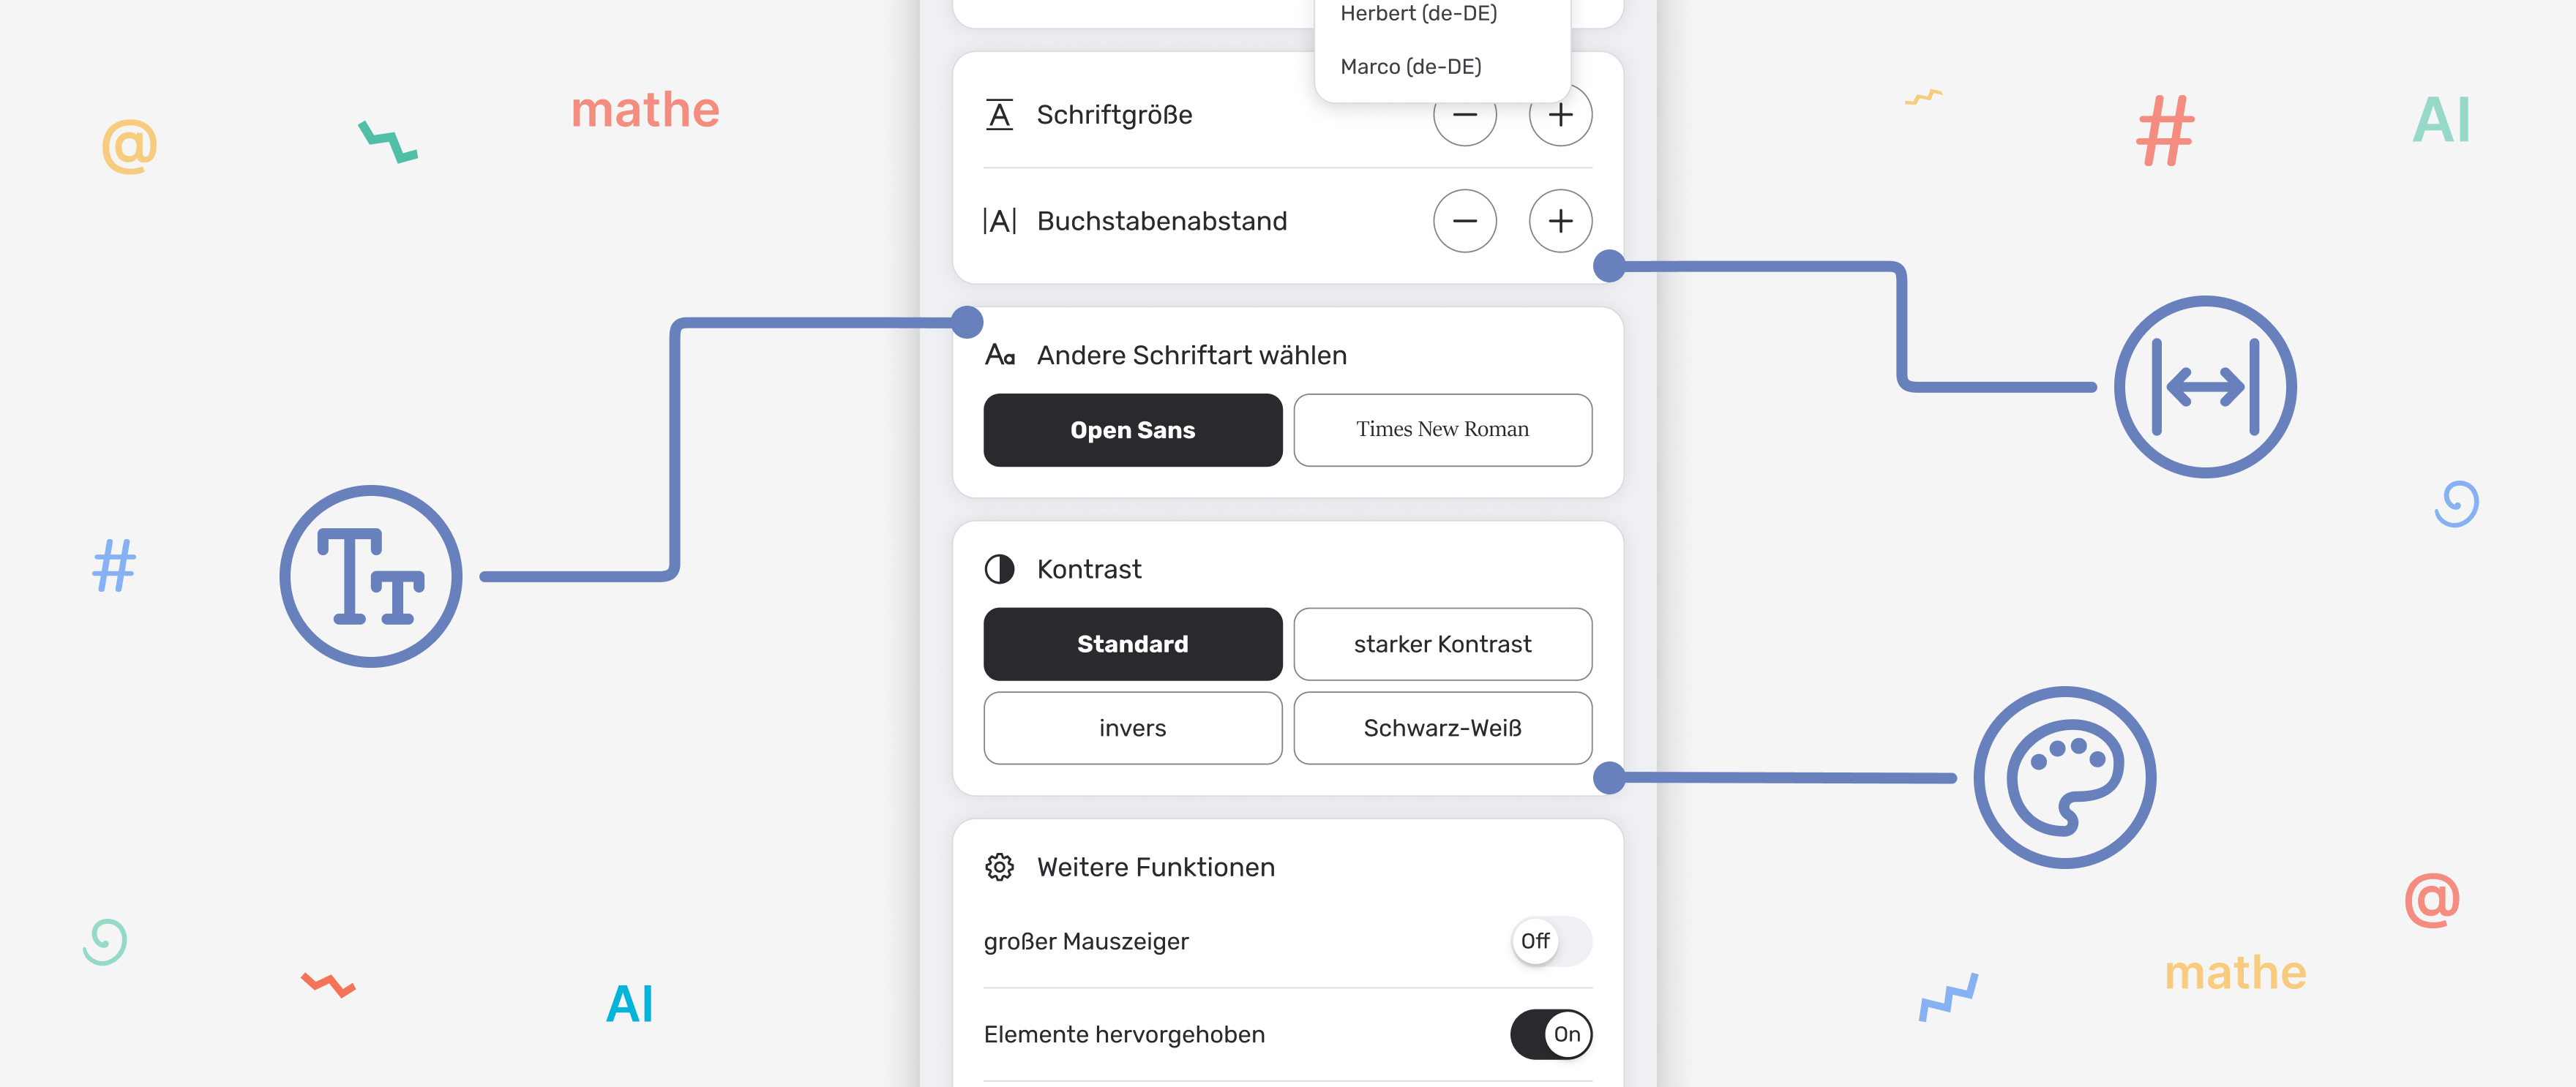Viewport: 2576px width, 1087px height.
Task: Click the gear icon next to Weitere Funktionen
Action: coord(998,867)
